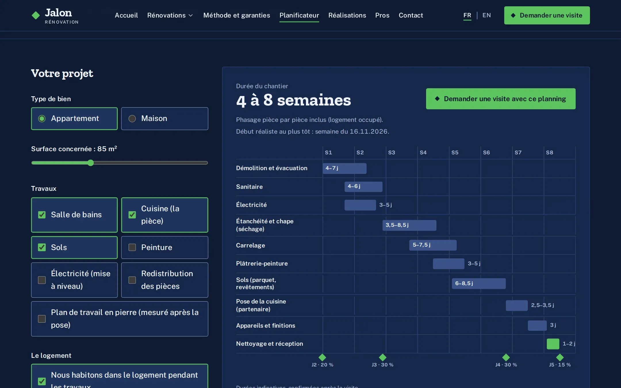Viewport: 621px width, 388px height.
Task: Open the Pros page
Action: [x=382, y=15]
